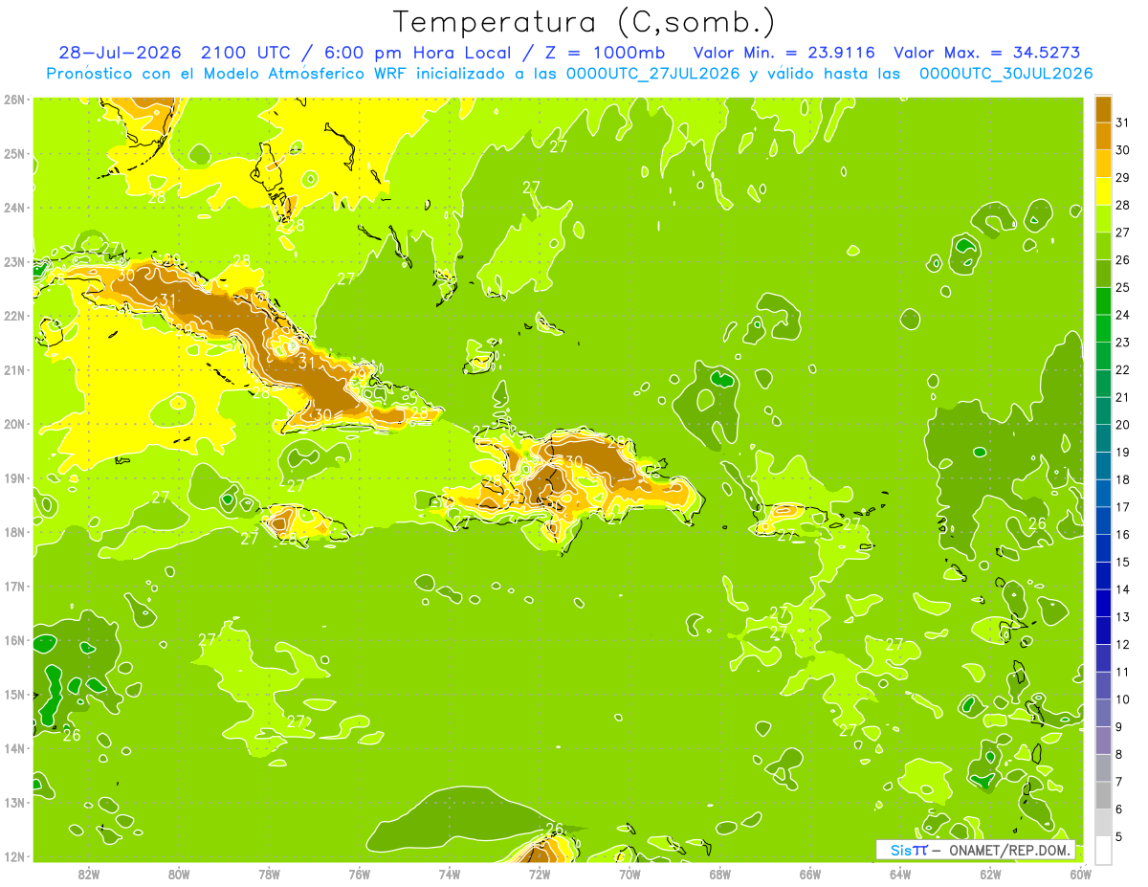
Task: Click white swatch below 5 in color bar
Action: point(1103,850)
